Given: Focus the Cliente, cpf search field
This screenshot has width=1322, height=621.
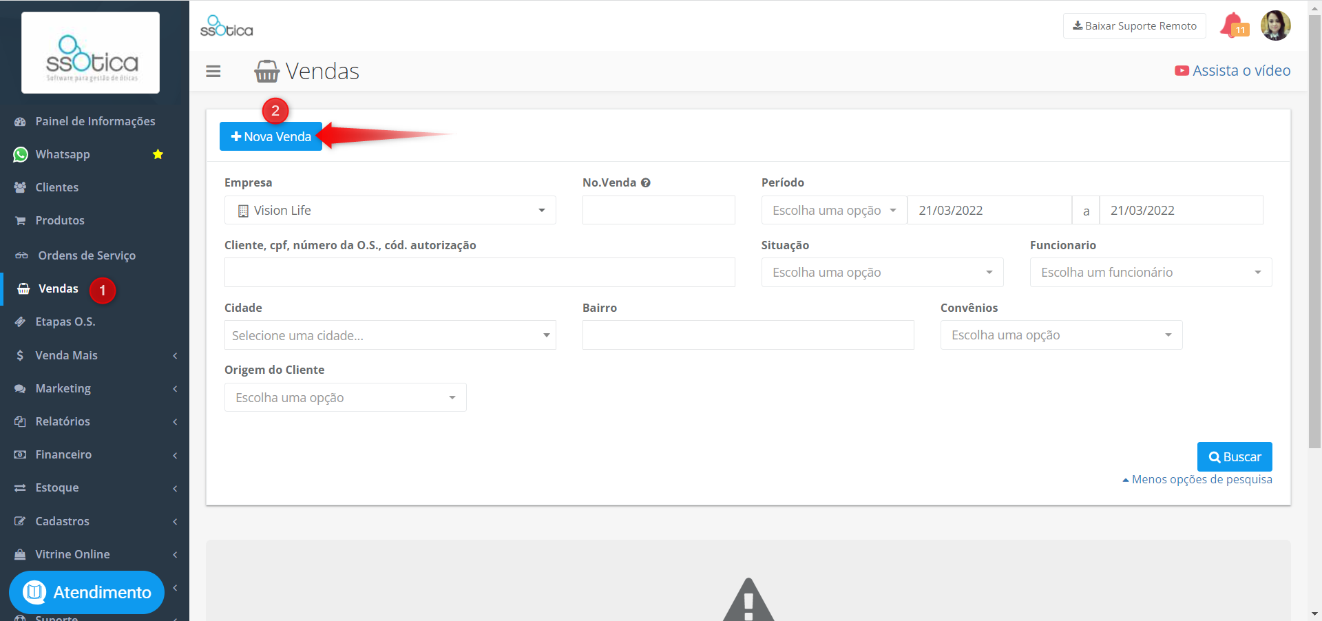Looking at the screenshot, I should tap(480, 273).
